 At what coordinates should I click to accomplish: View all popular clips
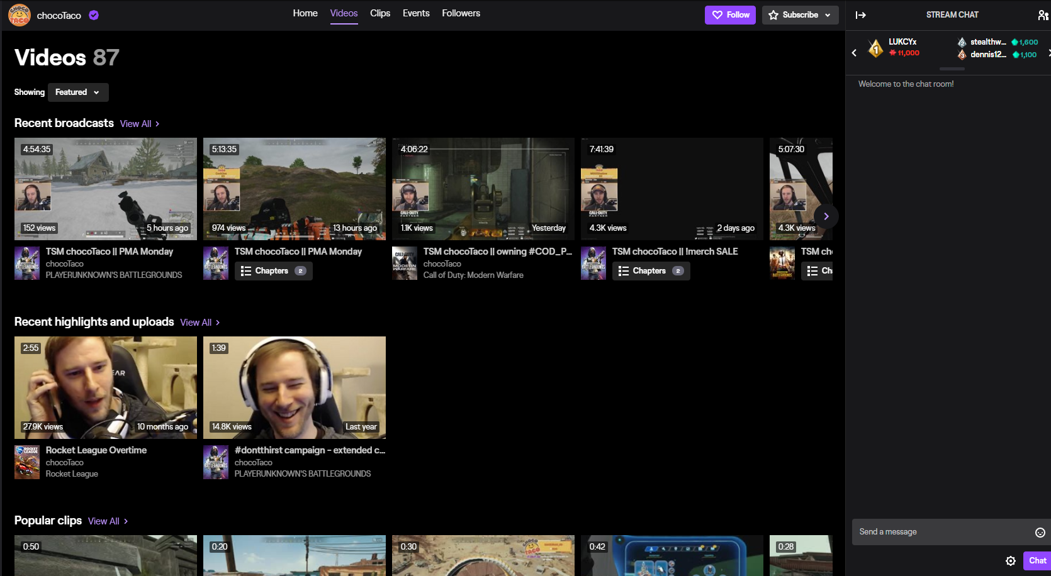point(108,521)
